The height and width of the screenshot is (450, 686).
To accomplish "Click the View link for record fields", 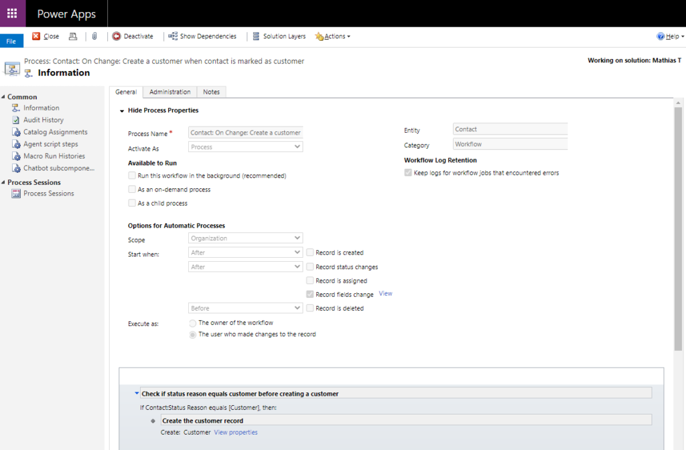I will coord(385,293).
